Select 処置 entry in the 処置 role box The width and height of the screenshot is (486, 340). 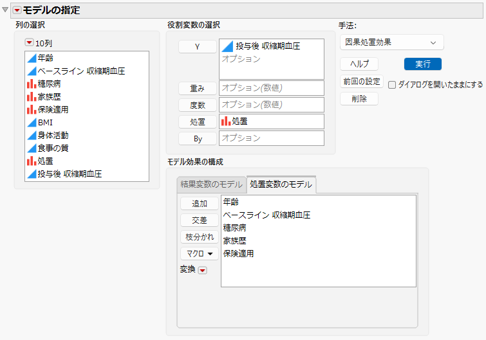[239, 121]
